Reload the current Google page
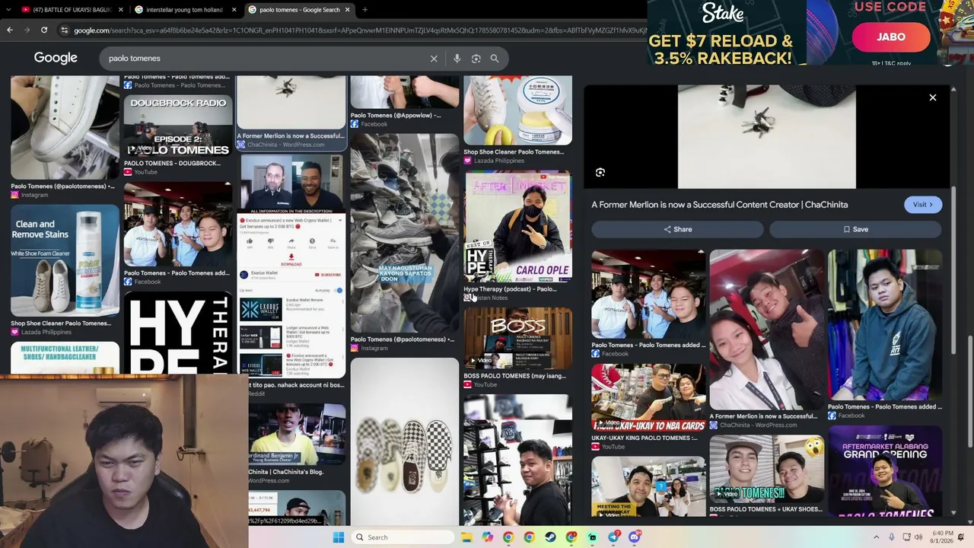The width and height of the screenshot is (974, 548). (44, 30)
